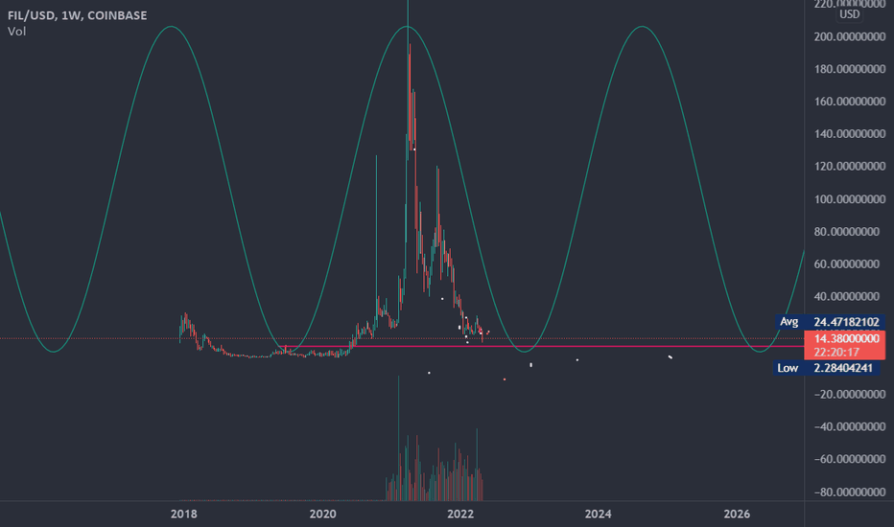Select the teal sine wave at 2024 peak
The image size is (894, 527).
click(642, 27)
